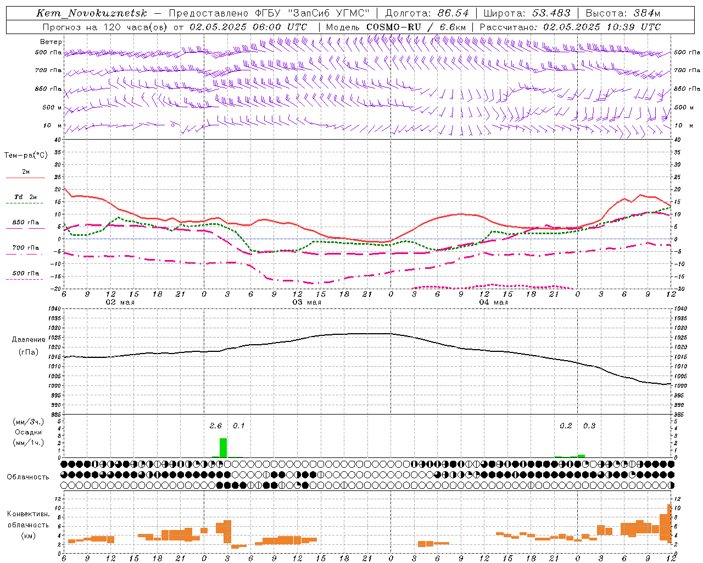This screenshot has height=563, width=703.
Task: Click the Kem_Novokuznetsk station title
Action: [92, 13]
